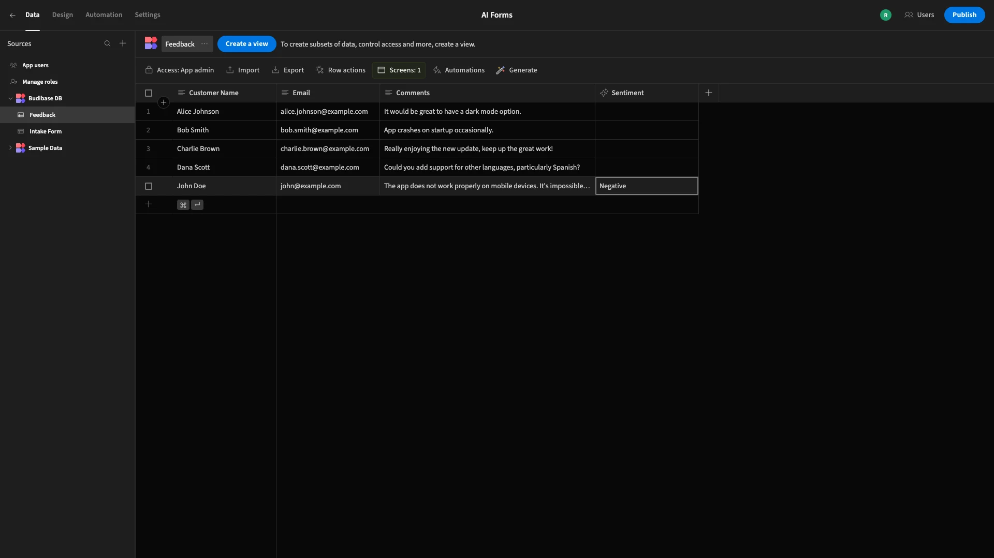The height and width of the screenshot is (558, 994).
Task: Select the John Doe row checkbox
Action: pos(149,186)
